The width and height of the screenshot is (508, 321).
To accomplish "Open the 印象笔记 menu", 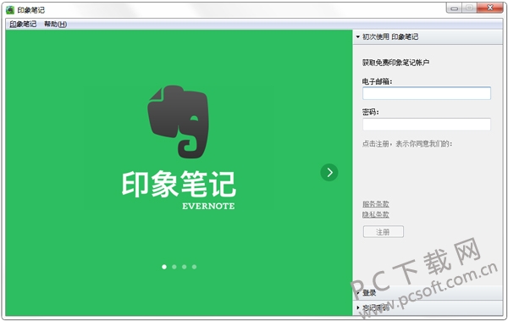I will tap(23, 24).
